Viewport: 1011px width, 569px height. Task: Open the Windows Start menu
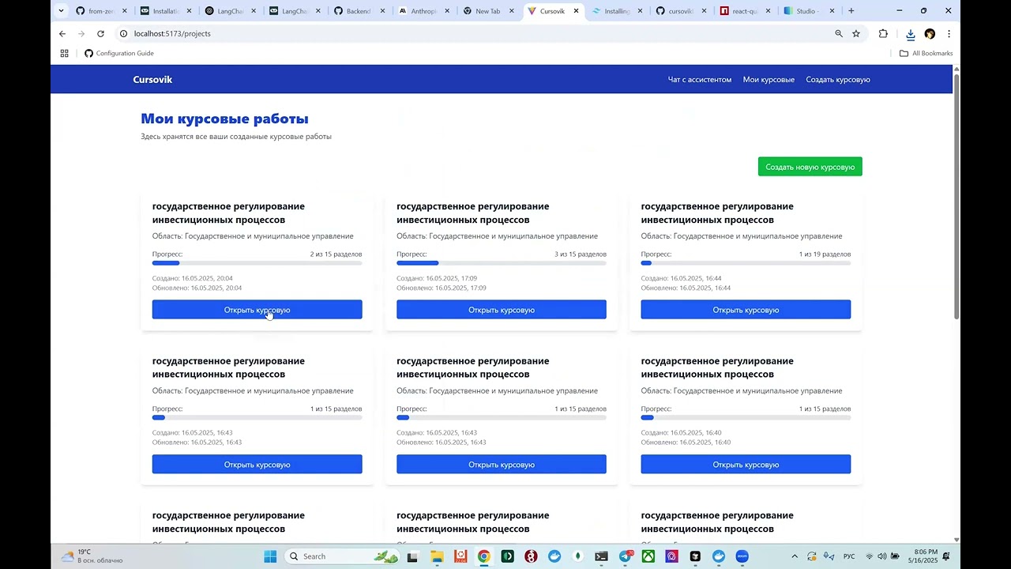[x=269, y=556]
